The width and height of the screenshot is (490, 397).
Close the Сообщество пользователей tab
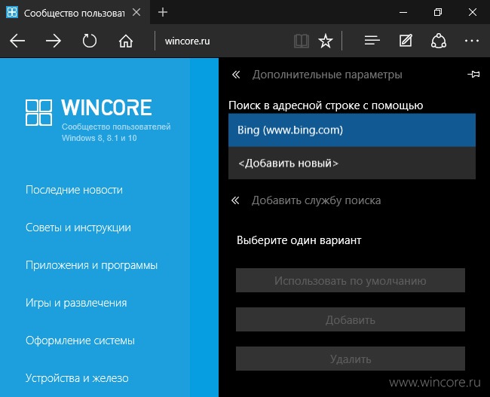click(136, 12)
